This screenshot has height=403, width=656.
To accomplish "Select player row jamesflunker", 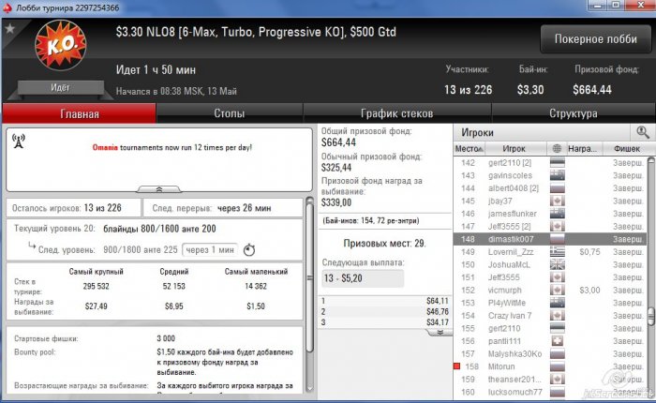I will 550,214.
